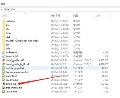This screenshot has width=120, height=98.
Task: Click the 83 KB size of license_agreement.txt
Action: click(x=105, y=72)
